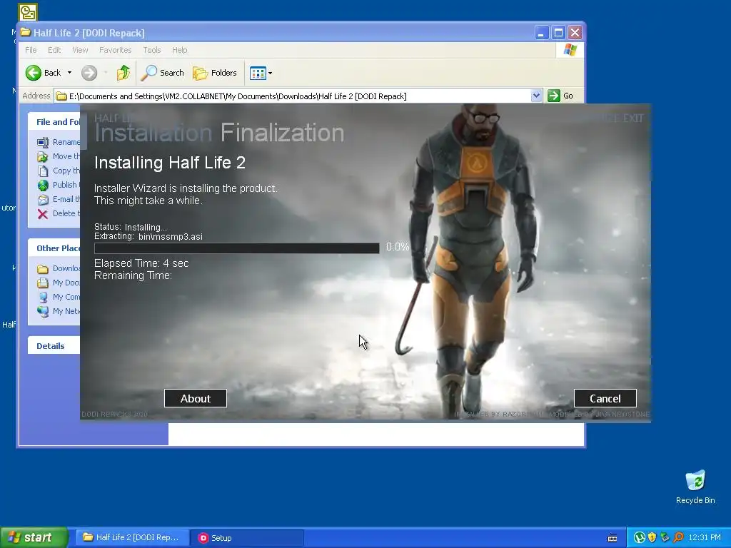Screen dimensions: 731x548
Task: Switch to Half Life 2 taskbar item
Action: 132,537
